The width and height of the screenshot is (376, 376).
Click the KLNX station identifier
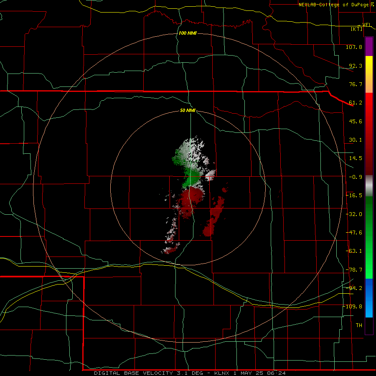(222, 373)
